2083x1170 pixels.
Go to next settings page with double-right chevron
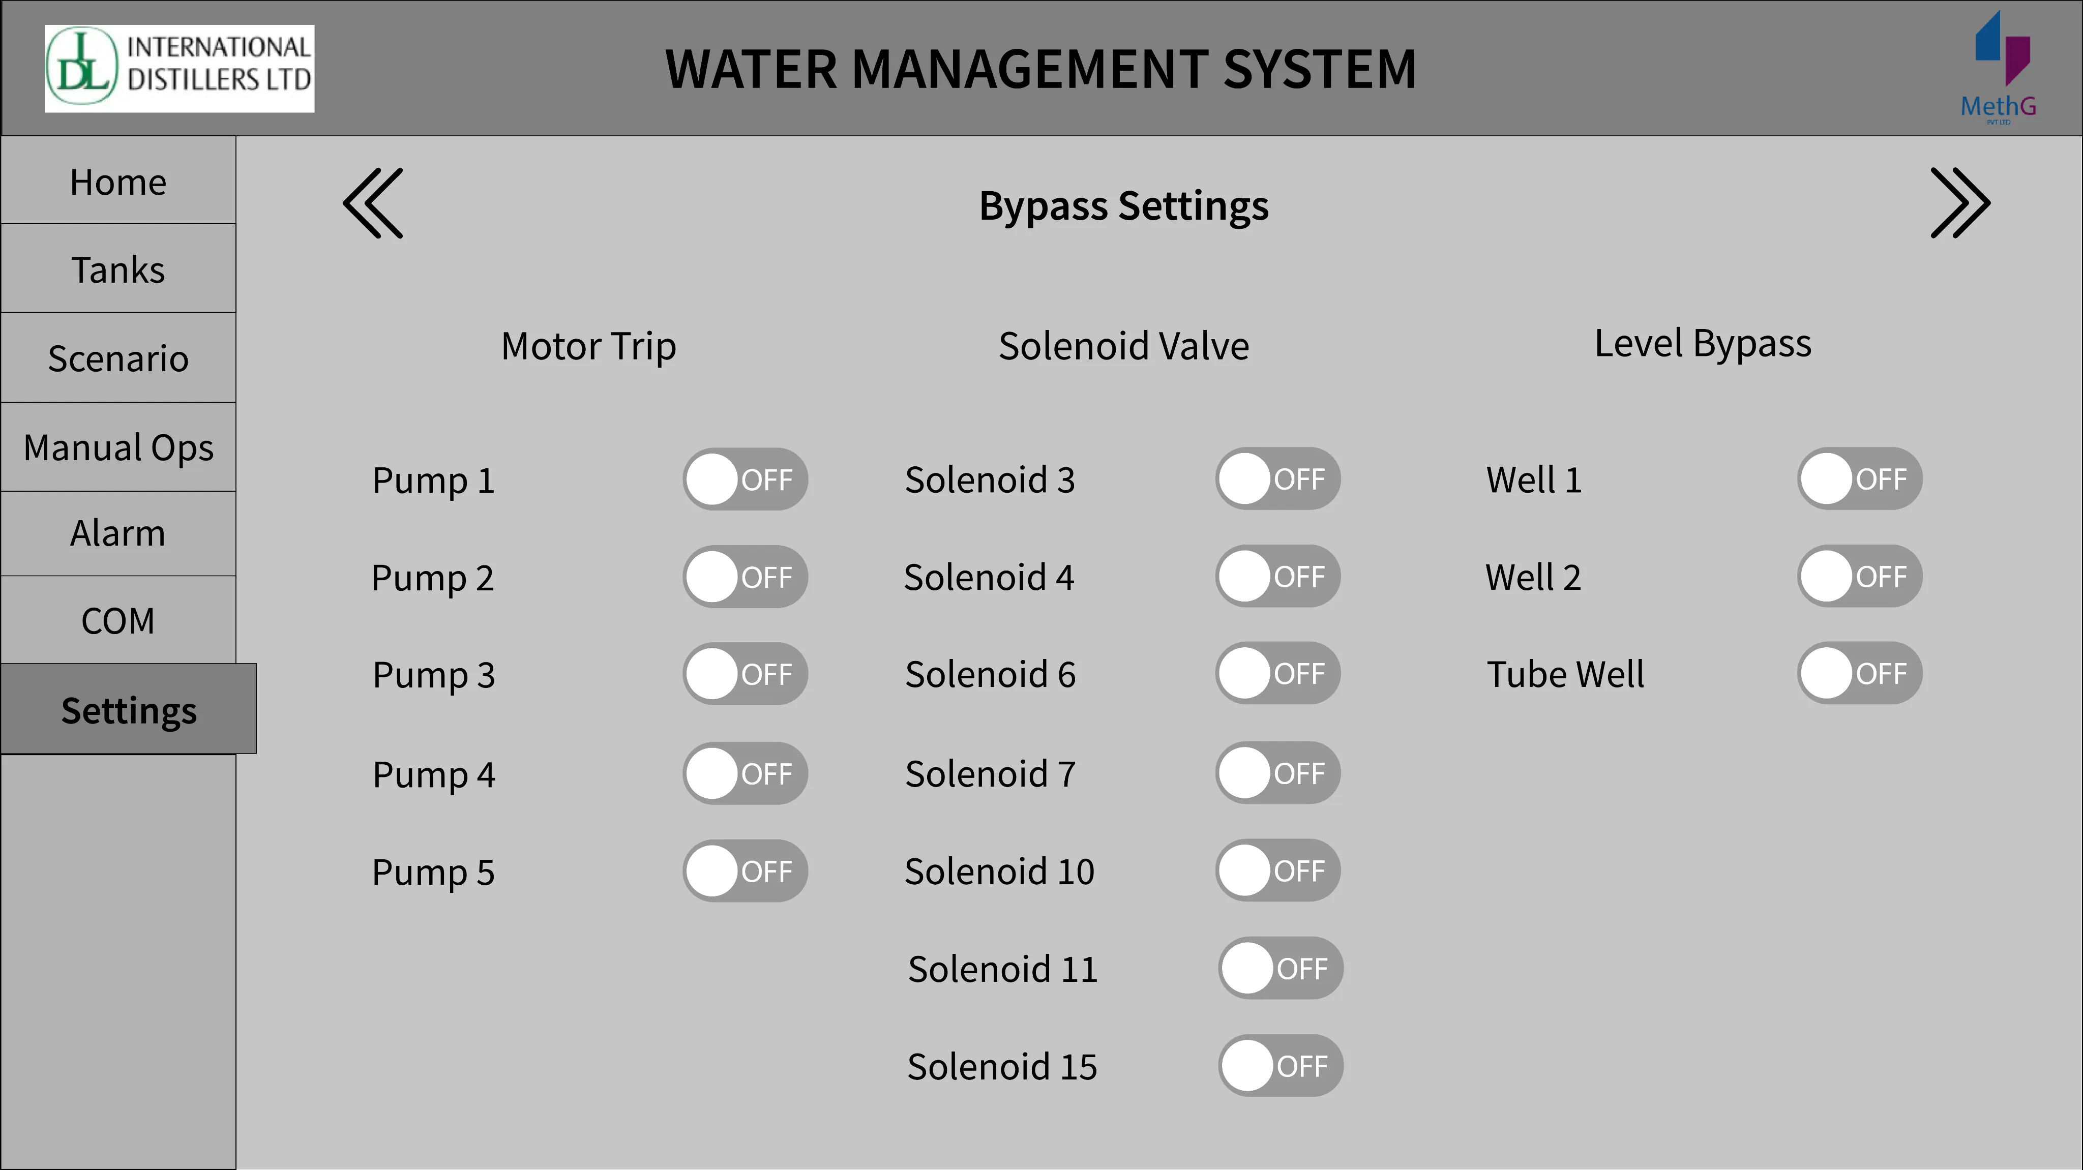click(x=1960, y=203)
